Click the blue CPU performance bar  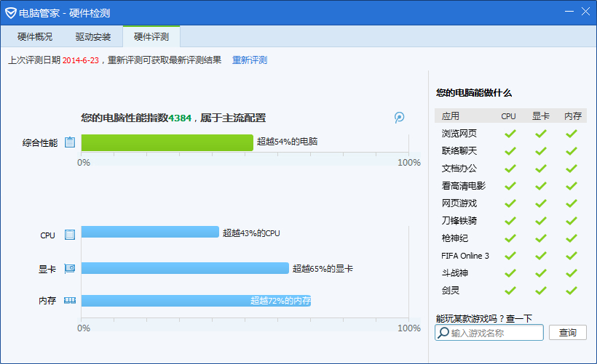click(x=150, y=232)
